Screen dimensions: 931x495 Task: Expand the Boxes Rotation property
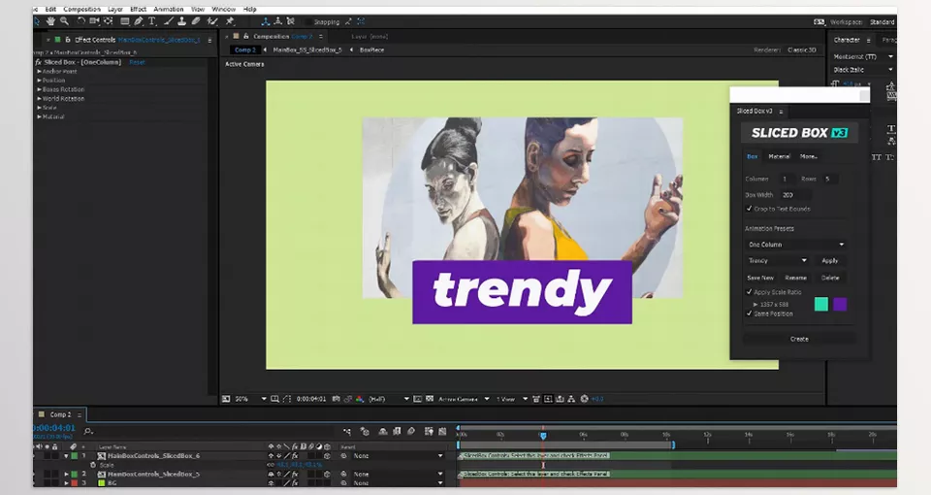[40, 89]
